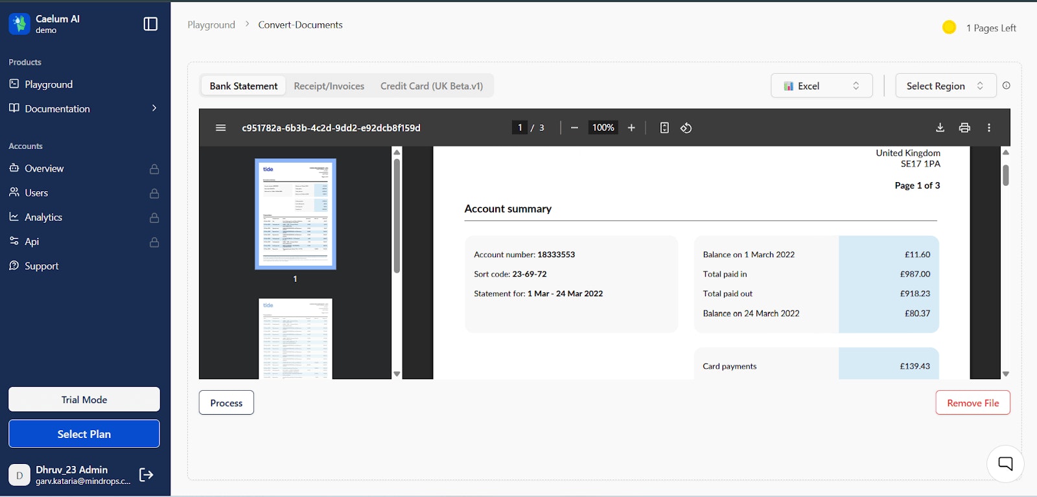Click the Remove File button
This screenshot has width=1037, height=497.
973,402
